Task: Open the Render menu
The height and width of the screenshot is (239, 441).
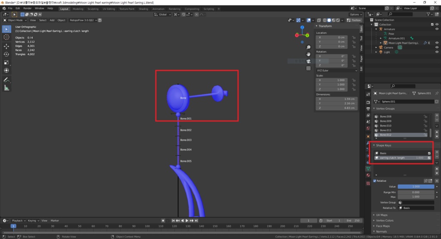Action: click(x=27, y=9)
